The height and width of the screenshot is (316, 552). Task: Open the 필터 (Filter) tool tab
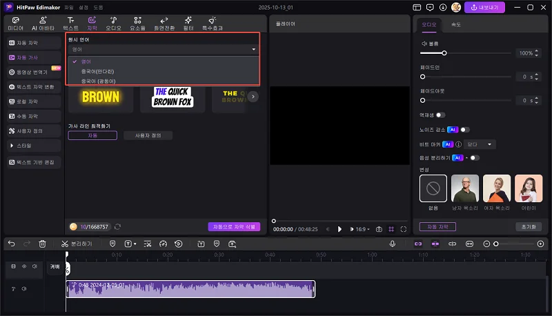click(188, 23)
